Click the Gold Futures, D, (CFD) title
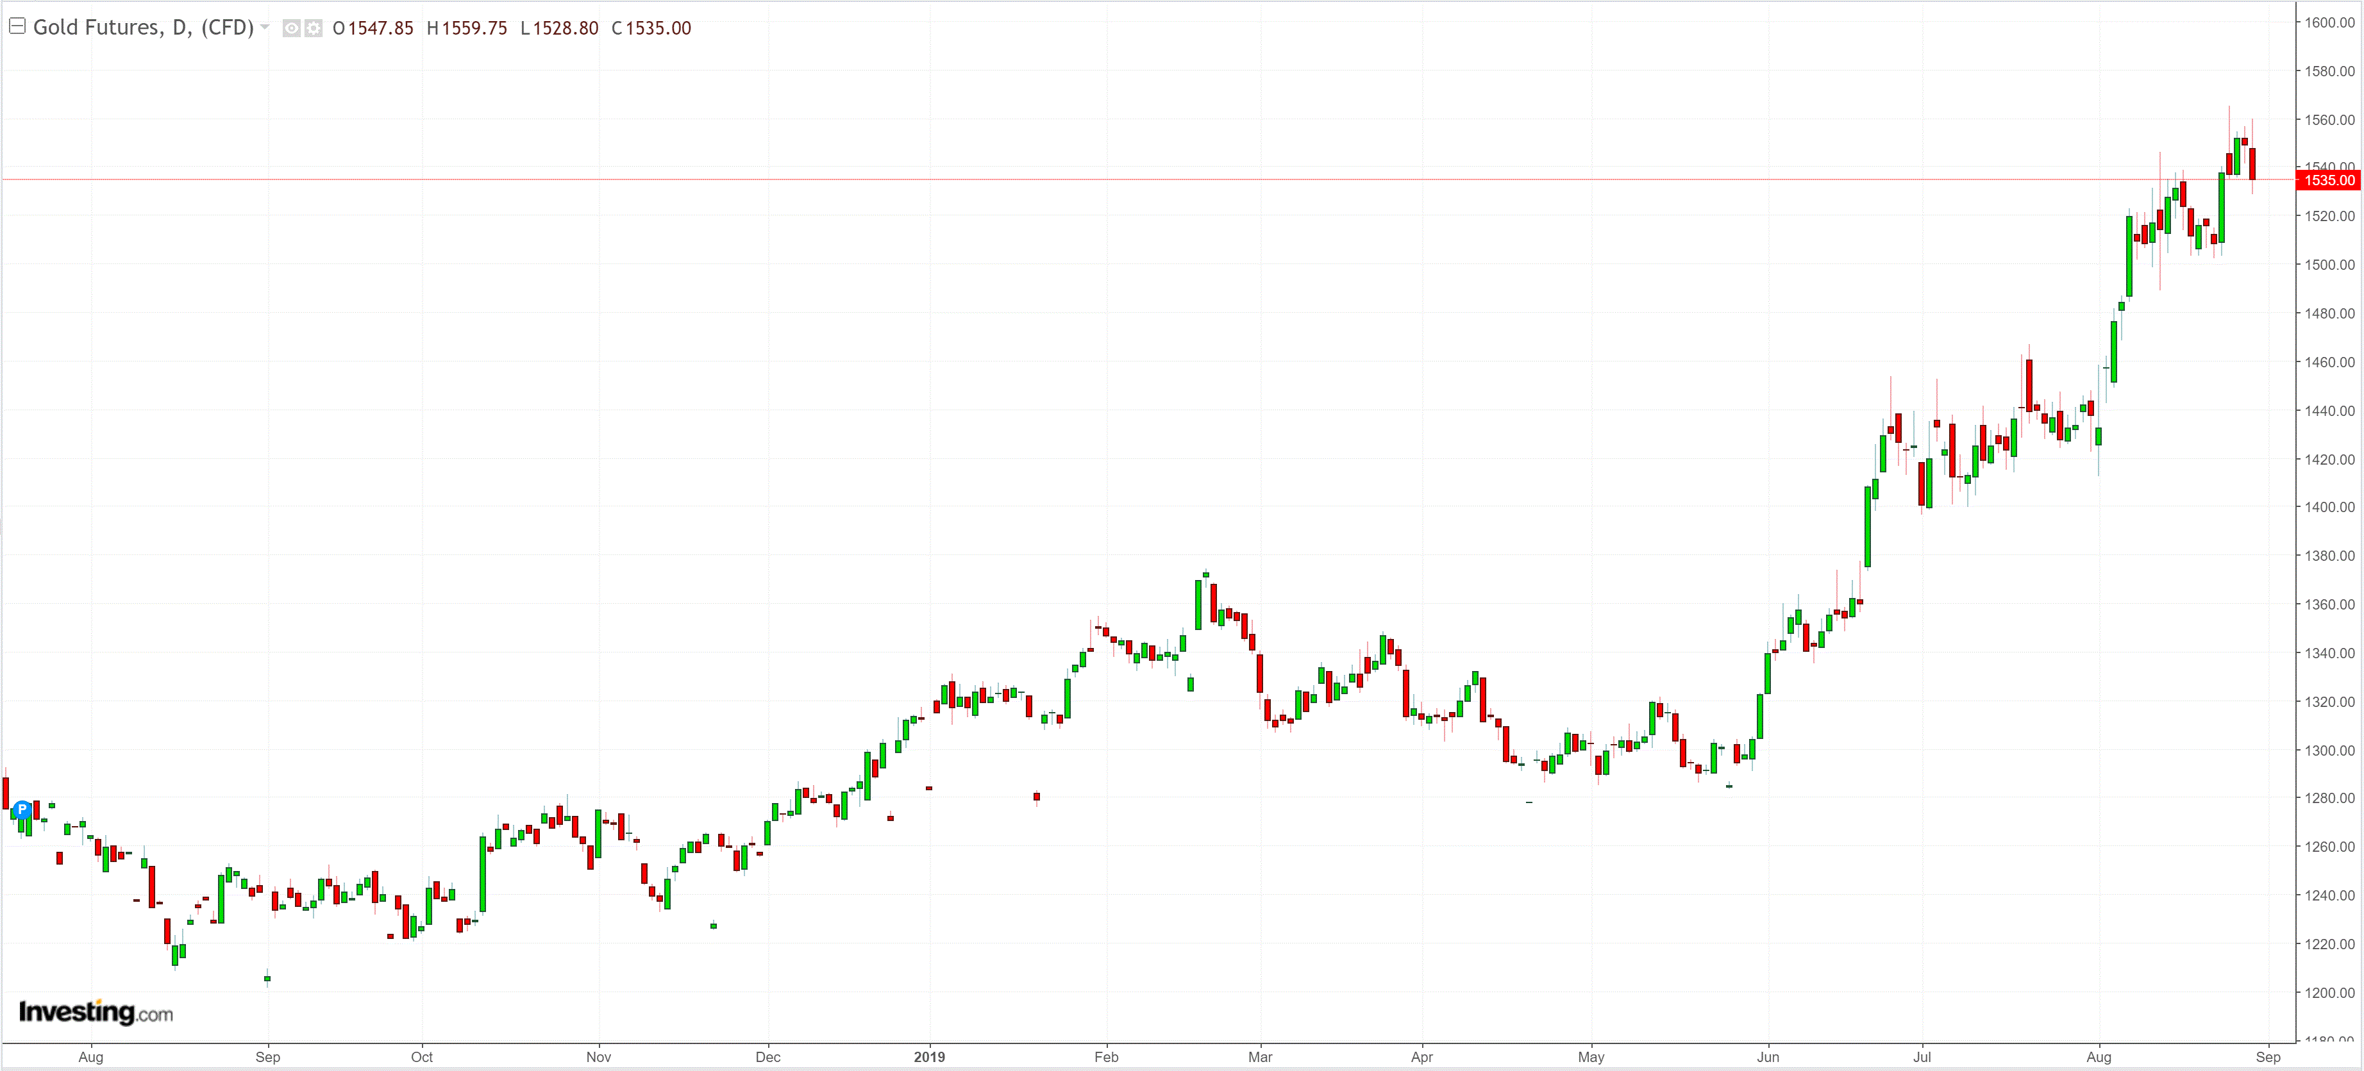Viewport: 2364px width, 1071px height. (143, 28)
